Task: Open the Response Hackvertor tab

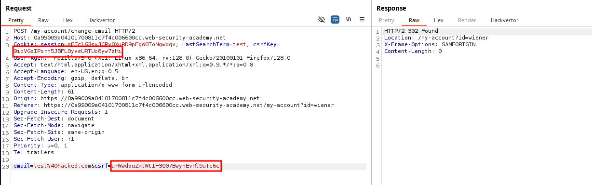Action: tap(504, 20)
